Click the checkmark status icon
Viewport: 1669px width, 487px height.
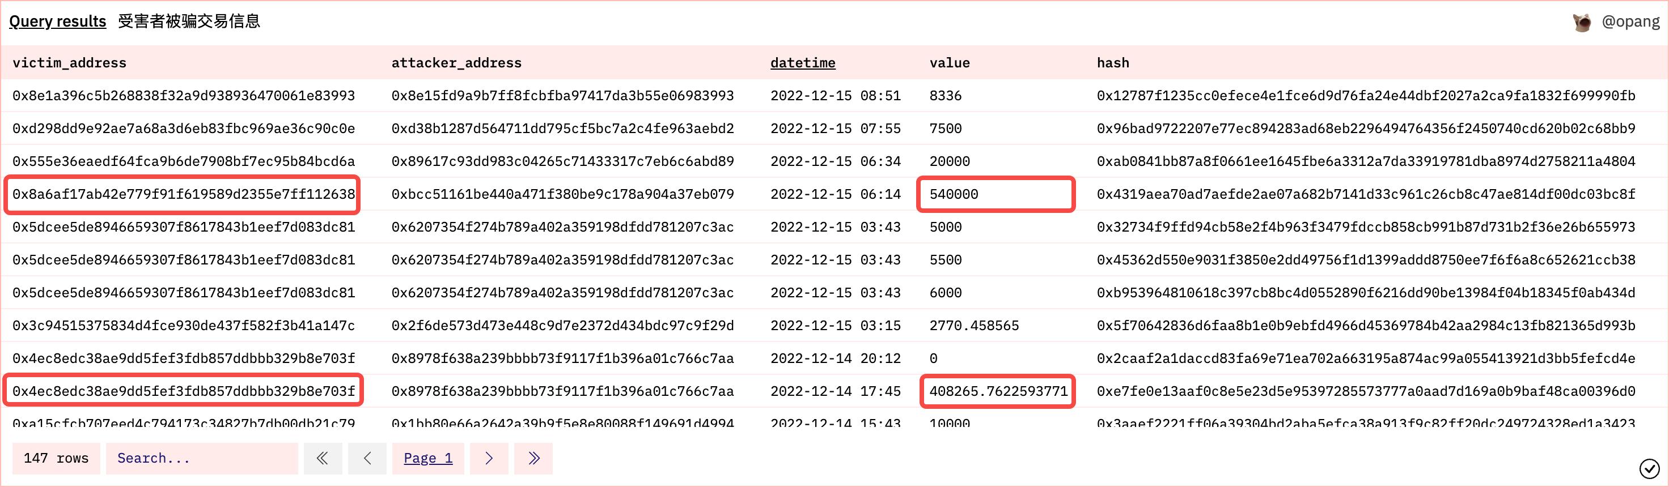point(1649,468)
